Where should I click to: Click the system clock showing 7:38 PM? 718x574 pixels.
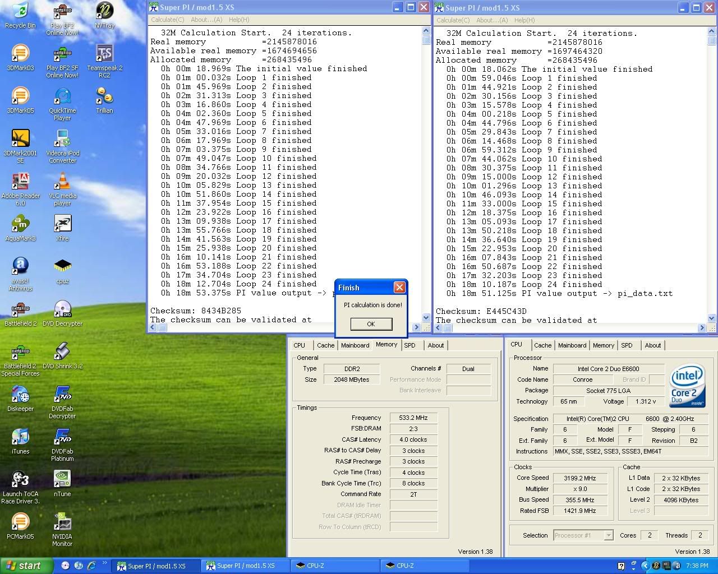697,566
